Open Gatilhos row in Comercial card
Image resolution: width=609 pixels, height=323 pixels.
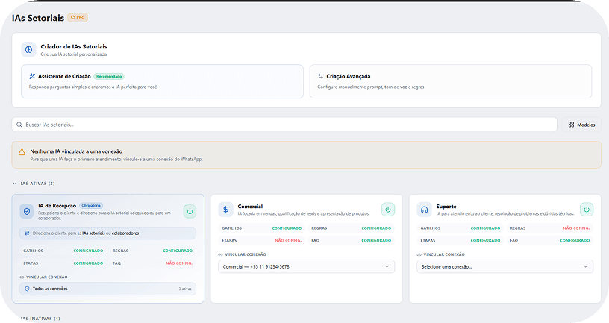click(262, 228)
